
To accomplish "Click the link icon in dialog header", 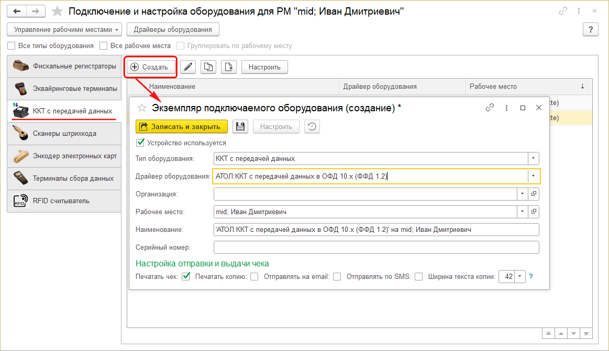I will click(490, 108).
